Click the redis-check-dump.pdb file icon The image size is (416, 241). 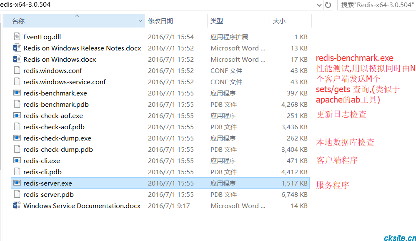(x=17, y=149)
